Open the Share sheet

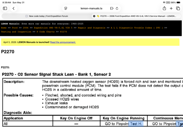point(164,8)
